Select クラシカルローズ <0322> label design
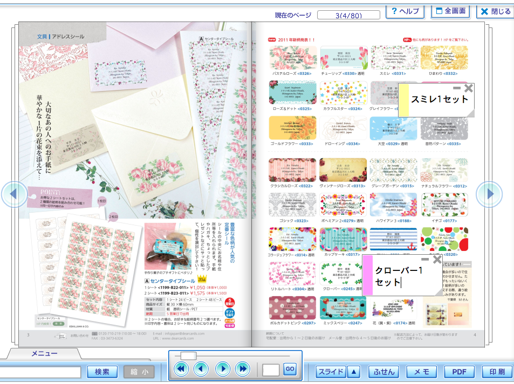 tap(293, 170)
